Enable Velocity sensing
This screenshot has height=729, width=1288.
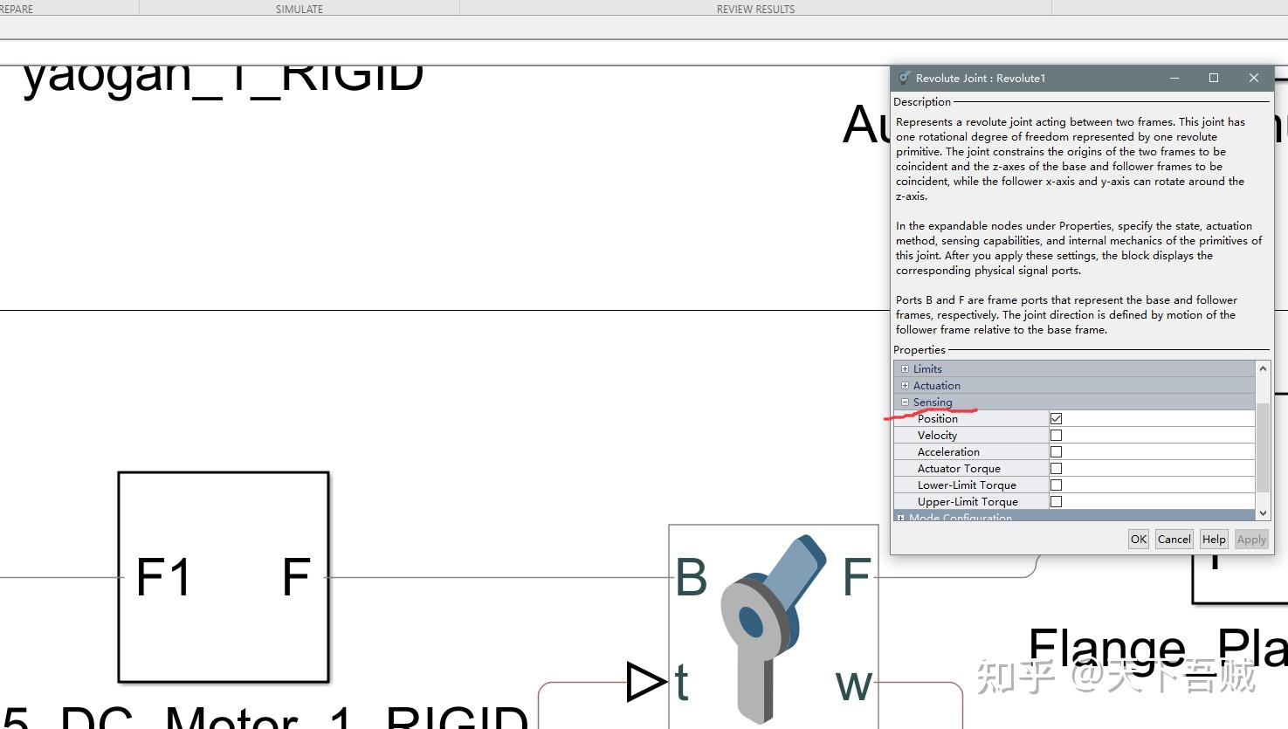(x=1056, y=434)
